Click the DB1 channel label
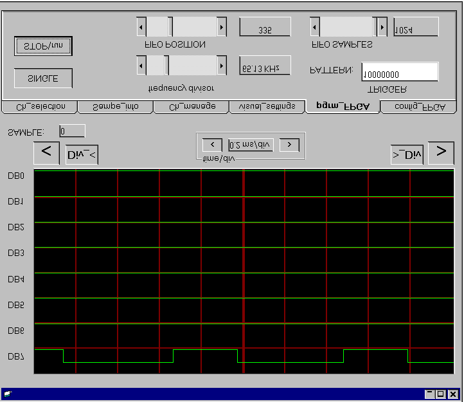 [15, 202]
